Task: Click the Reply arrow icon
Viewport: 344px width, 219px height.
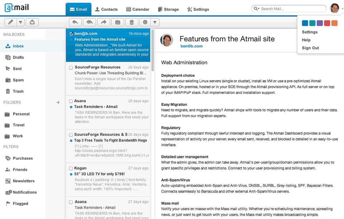Action: tap(75, 22)
